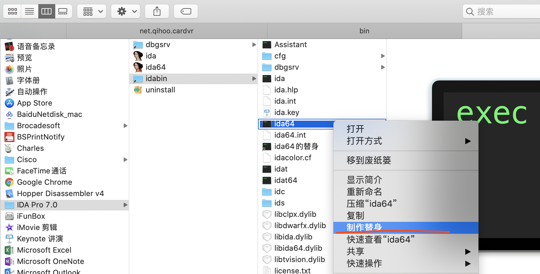Click the FaceTime 通话 icon
The image size is (540, 274).
(9, 171)
